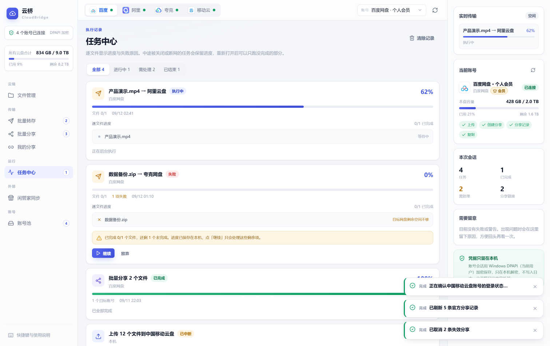Click the 等待中 status in 产品演示.mp4 row
Viewport: 550px width, 346px height.
pos(423,137)
